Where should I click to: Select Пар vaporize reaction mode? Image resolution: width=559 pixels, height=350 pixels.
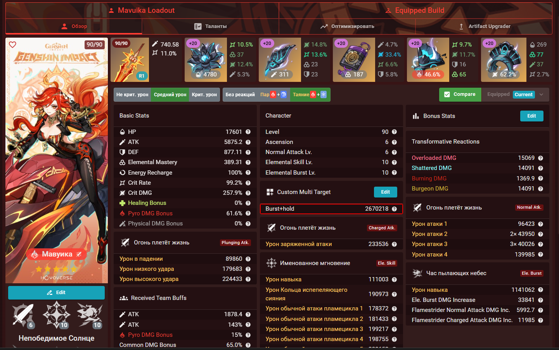tap(273, 95)
